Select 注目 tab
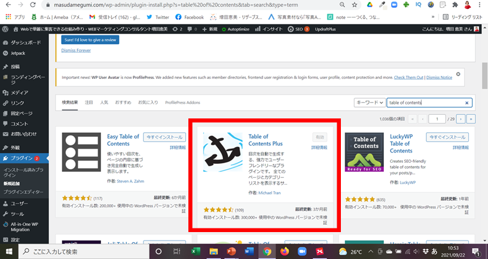This screenshot has height=259, width=488. tap(89, 102)
